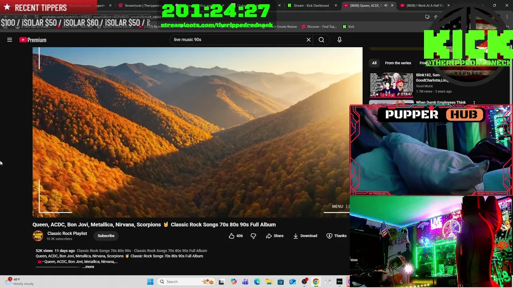The height and width of the screenshot is (288, 513).
Task: Open Microsoft Edge from the taskbar
Action: point(257,282)
